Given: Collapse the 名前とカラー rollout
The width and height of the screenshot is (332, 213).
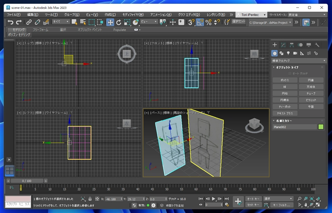Looking at the screenshot, I should [x=273, y=121].
